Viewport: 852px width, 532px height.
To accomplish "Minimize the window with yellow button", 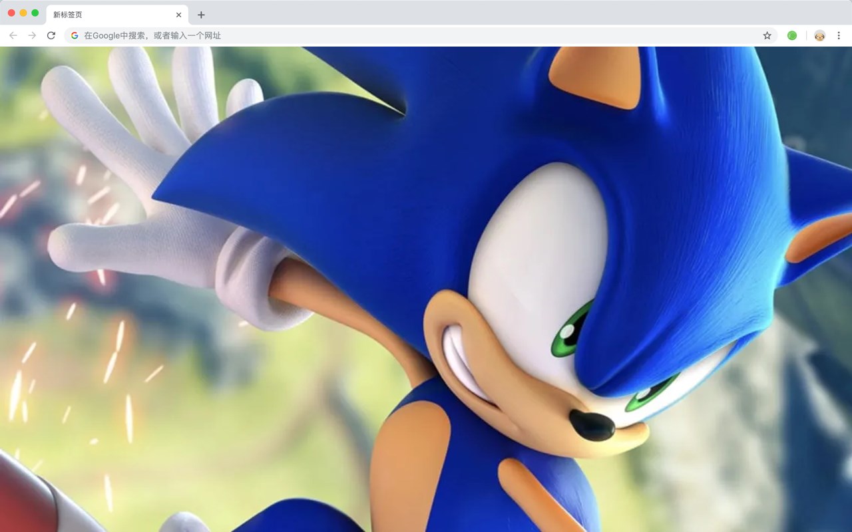I will point(23,13).
